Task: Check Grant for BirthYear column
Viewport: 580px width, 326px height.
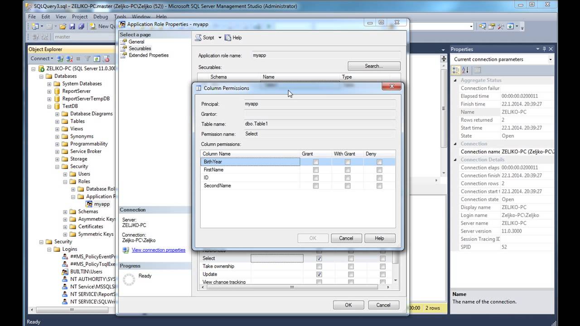Action: tap(316, 162)
